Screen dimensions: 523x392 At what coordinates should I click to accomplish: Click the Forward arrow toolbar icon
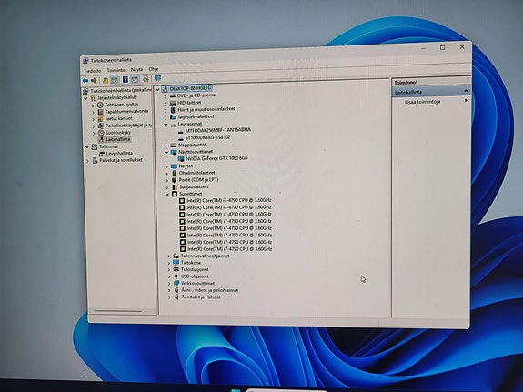click(x=94, y=80)
